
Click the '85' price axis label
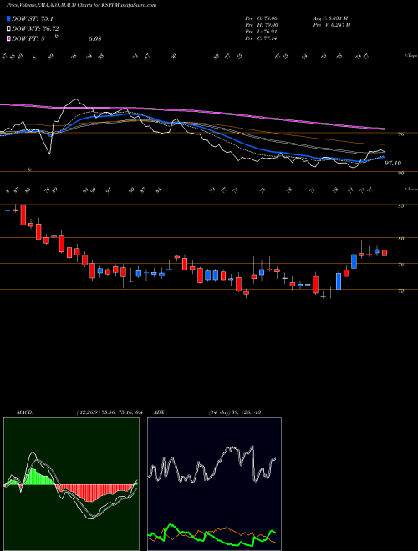[400, 206]
